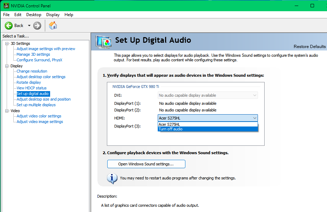Screen dimensions: 327x212
Task: Open Configure Surround, PhysX
Action: click(39, 60)
